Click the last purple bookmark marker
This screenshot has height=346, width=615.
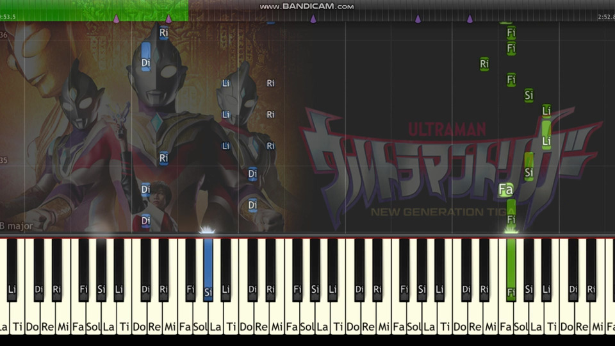coord(470,19)
